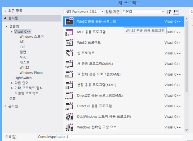This screenshot has height=141, width=193.
Task: Click the 새 응용 프로그램(XAML) name
Action: pyautogui.click(x=95, y=64)
